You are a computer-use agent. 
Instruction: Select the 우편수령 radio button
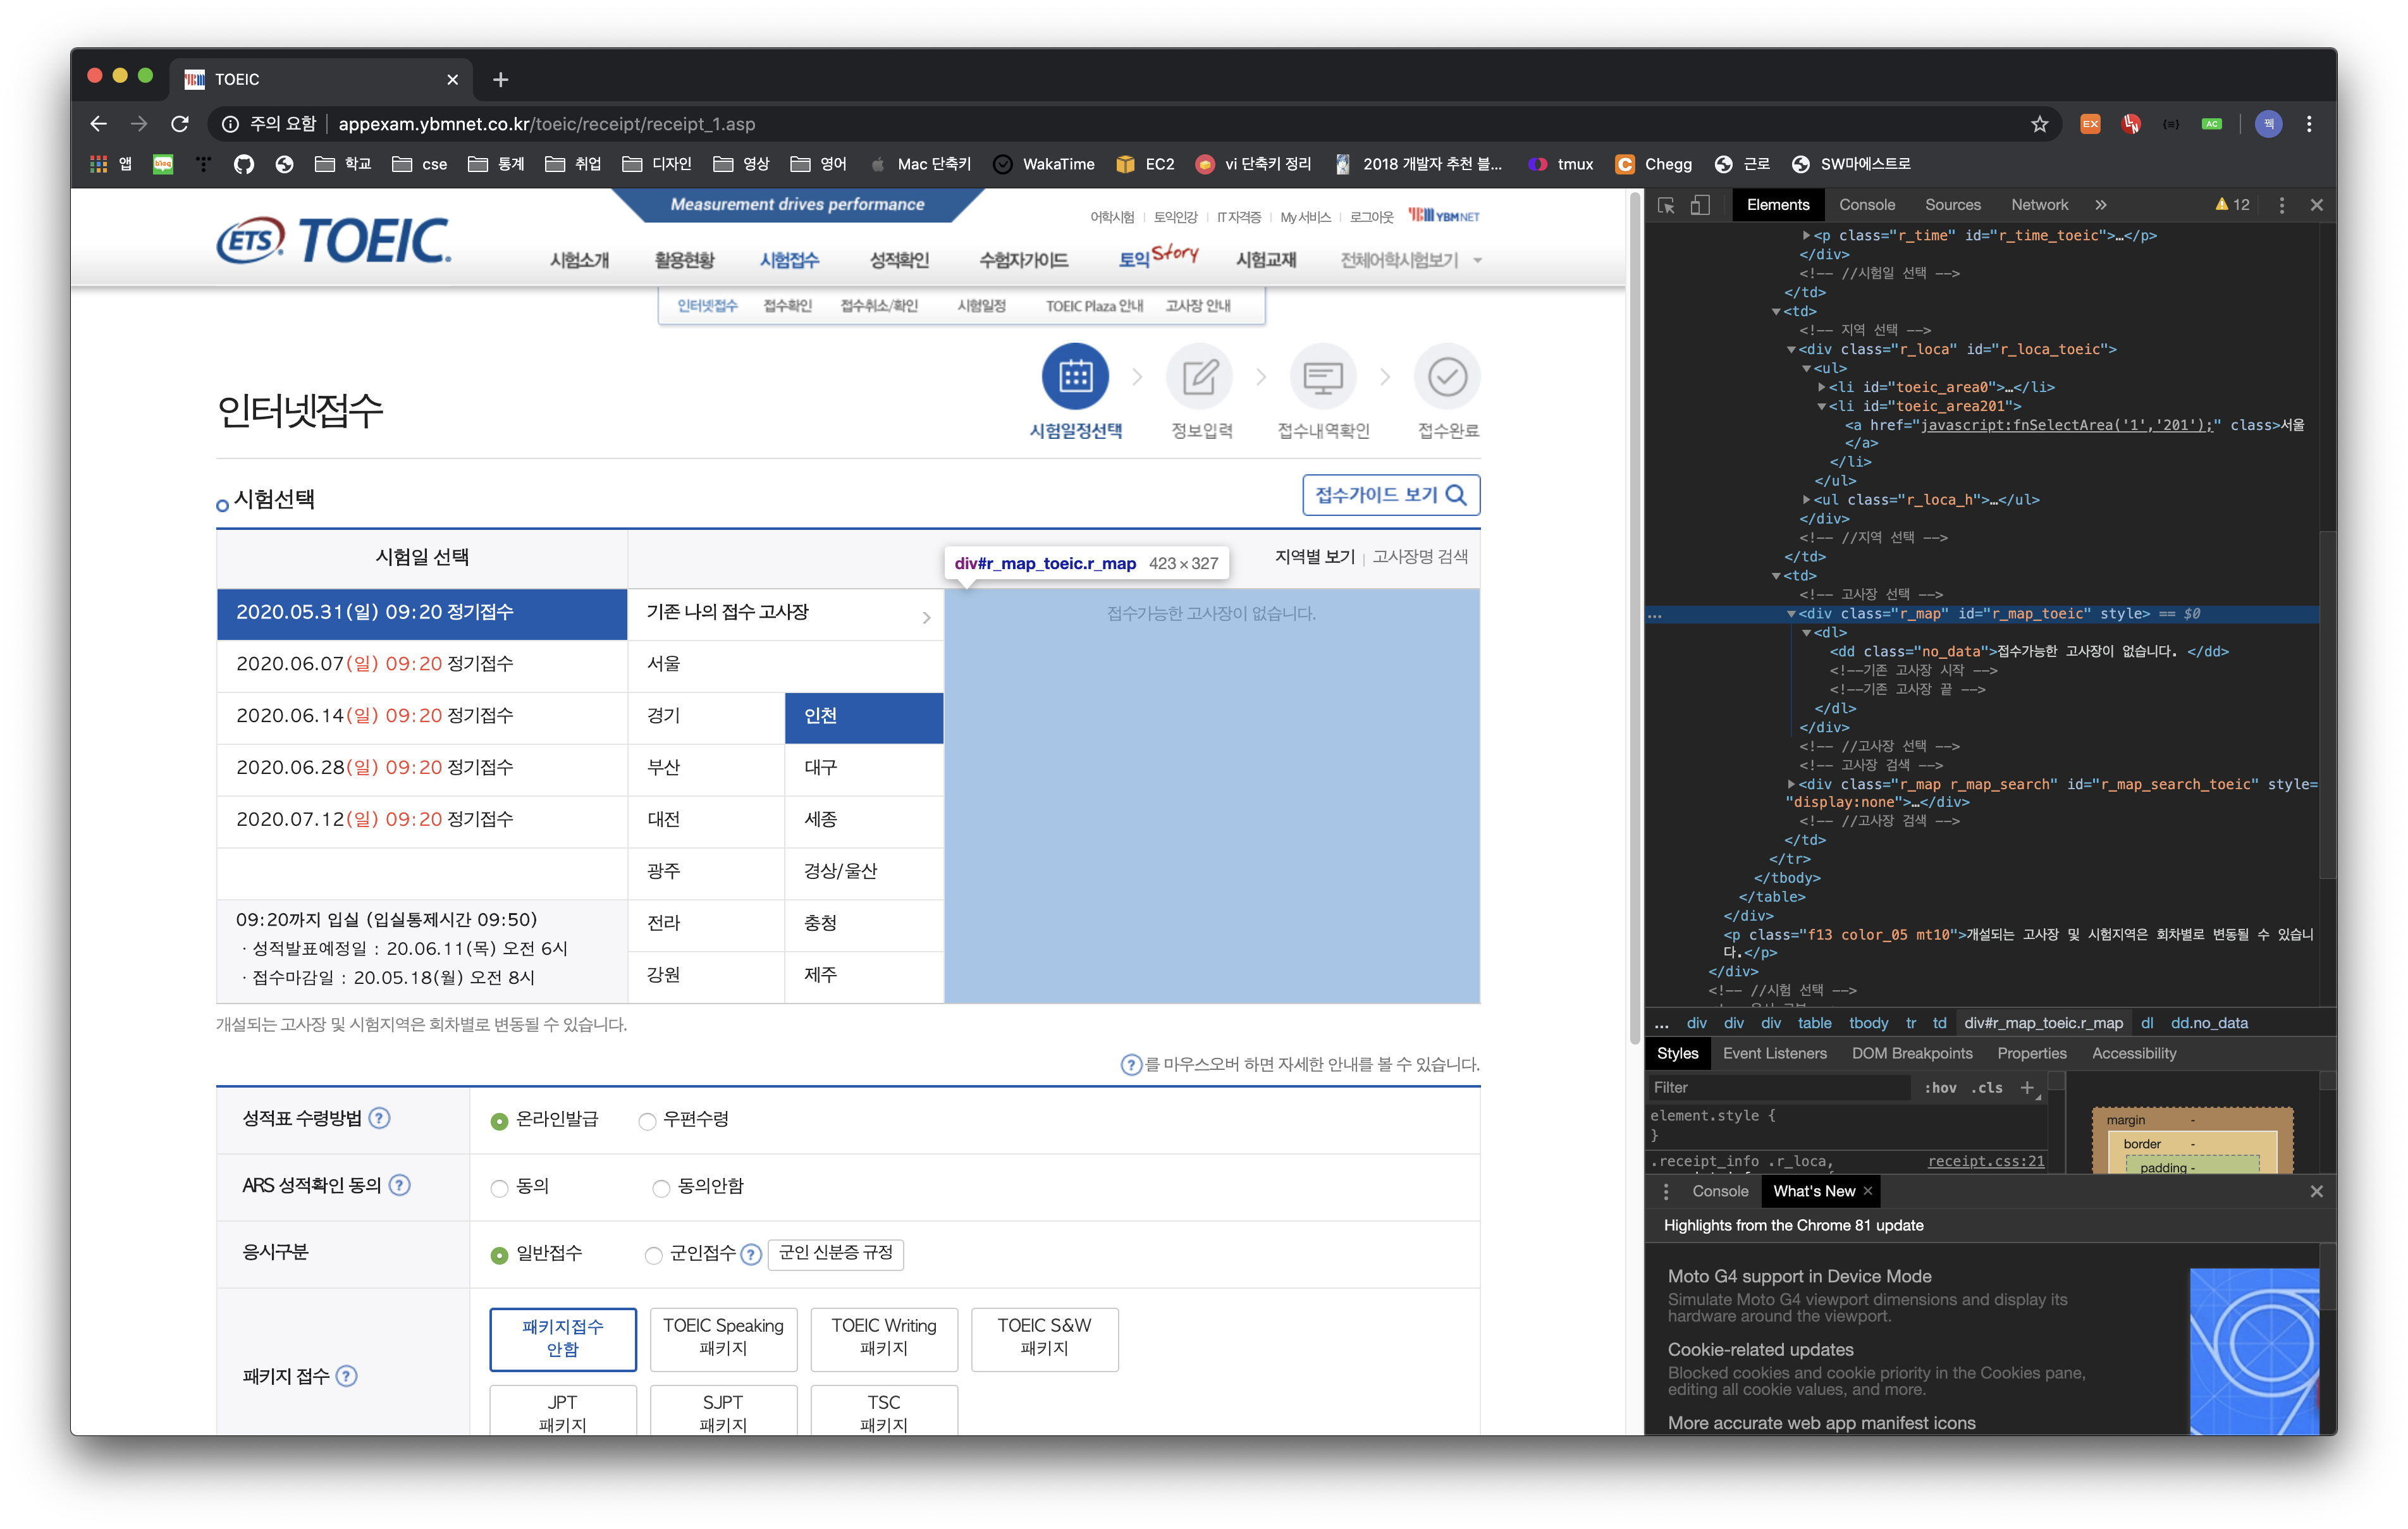647,1121
